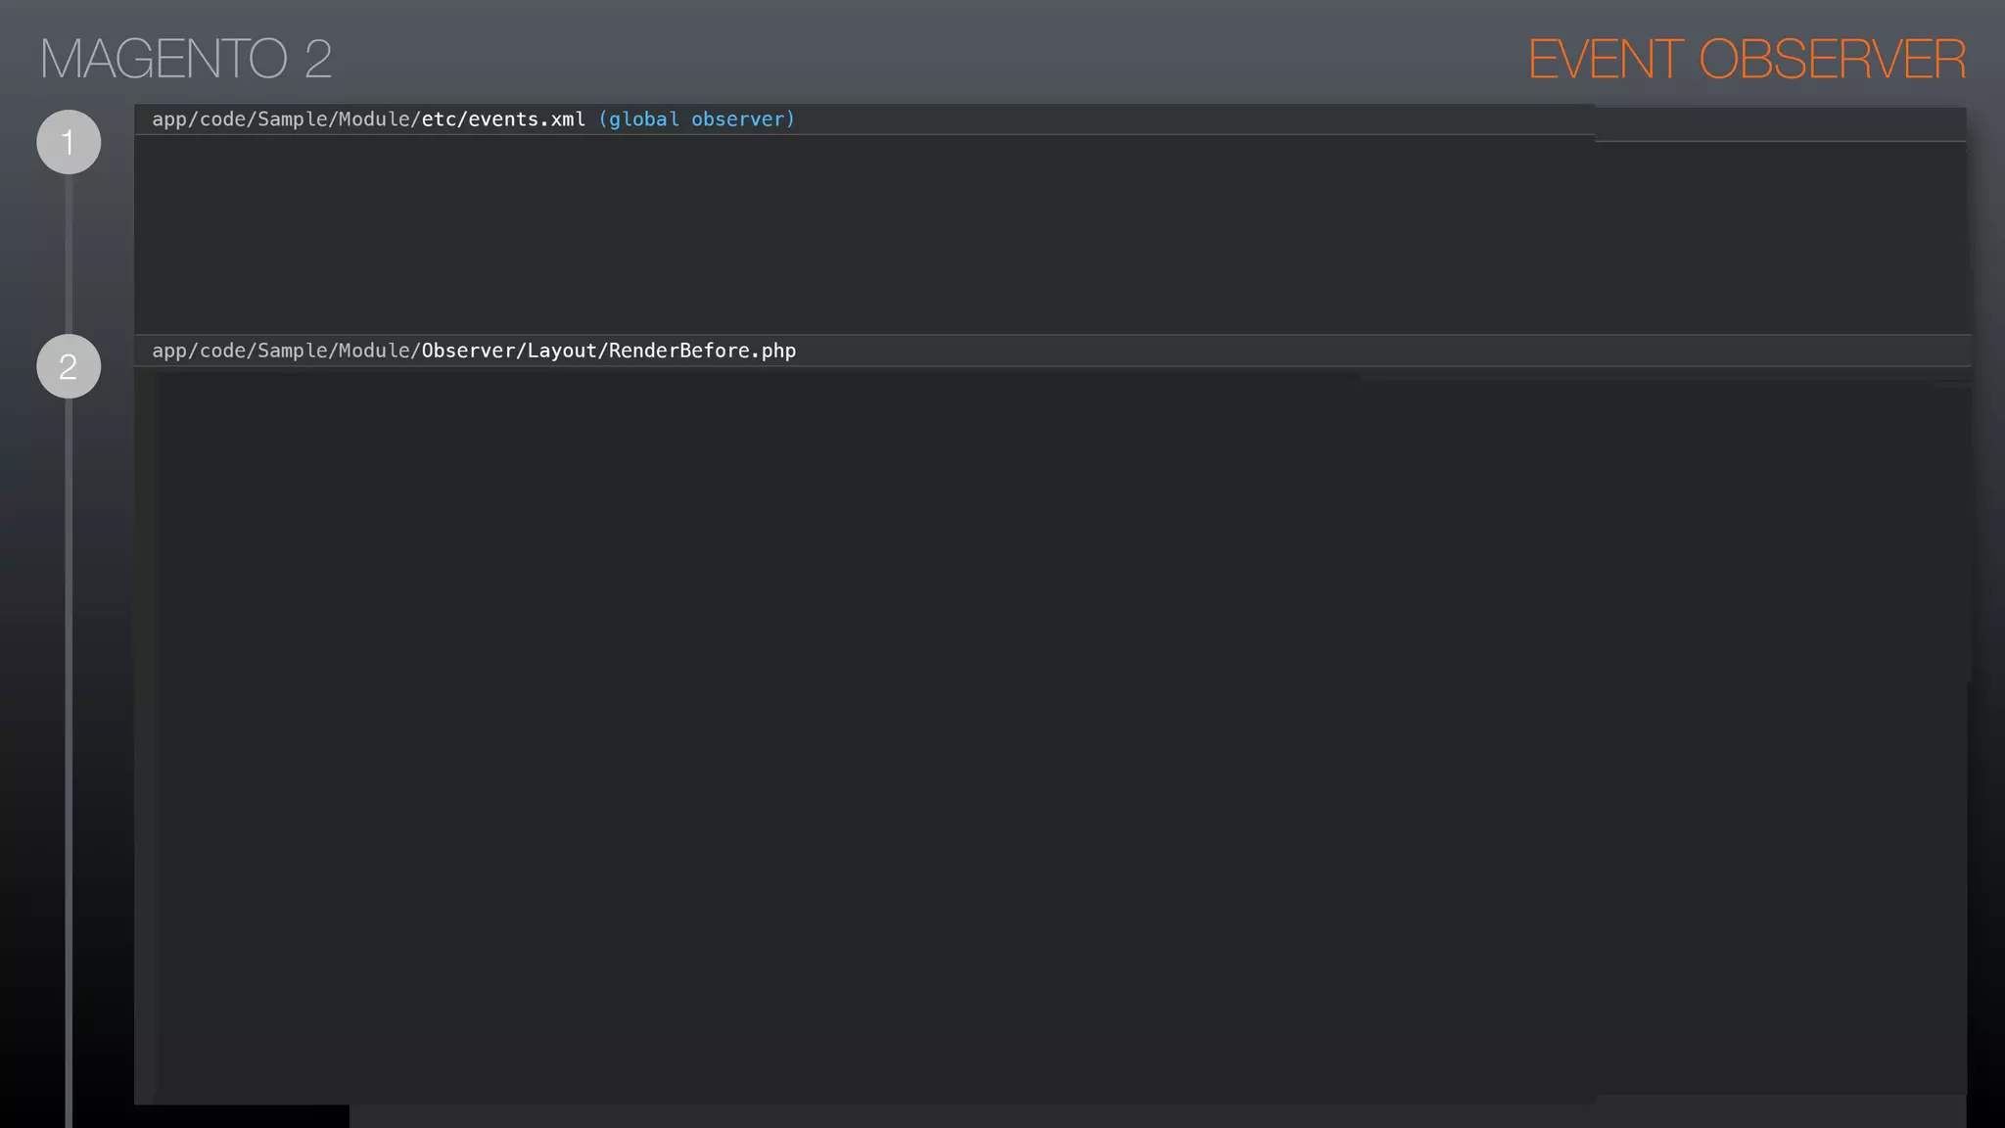This screenshot has width=2005, height=1128.
Task: Select the etc/events.xml file path label
Action: [368, 119]
